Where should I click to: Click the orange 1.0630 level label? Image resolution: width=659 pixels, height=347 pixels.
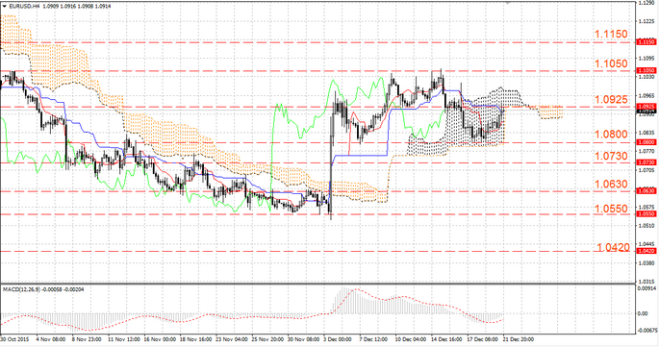pyautogui.click(x=611, y=184)
